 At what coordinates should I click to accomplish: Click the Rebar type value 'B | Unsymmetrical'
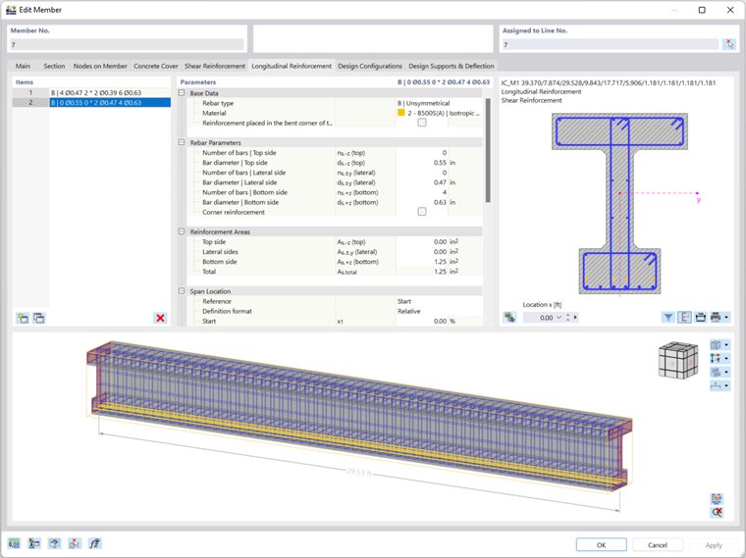[x=424, y=103]
